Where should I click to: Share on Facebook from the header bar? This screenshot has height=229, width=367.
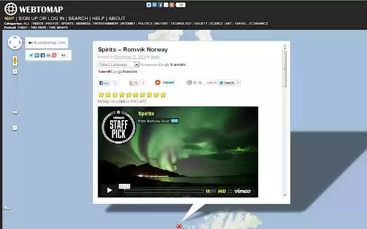[161, 5]
